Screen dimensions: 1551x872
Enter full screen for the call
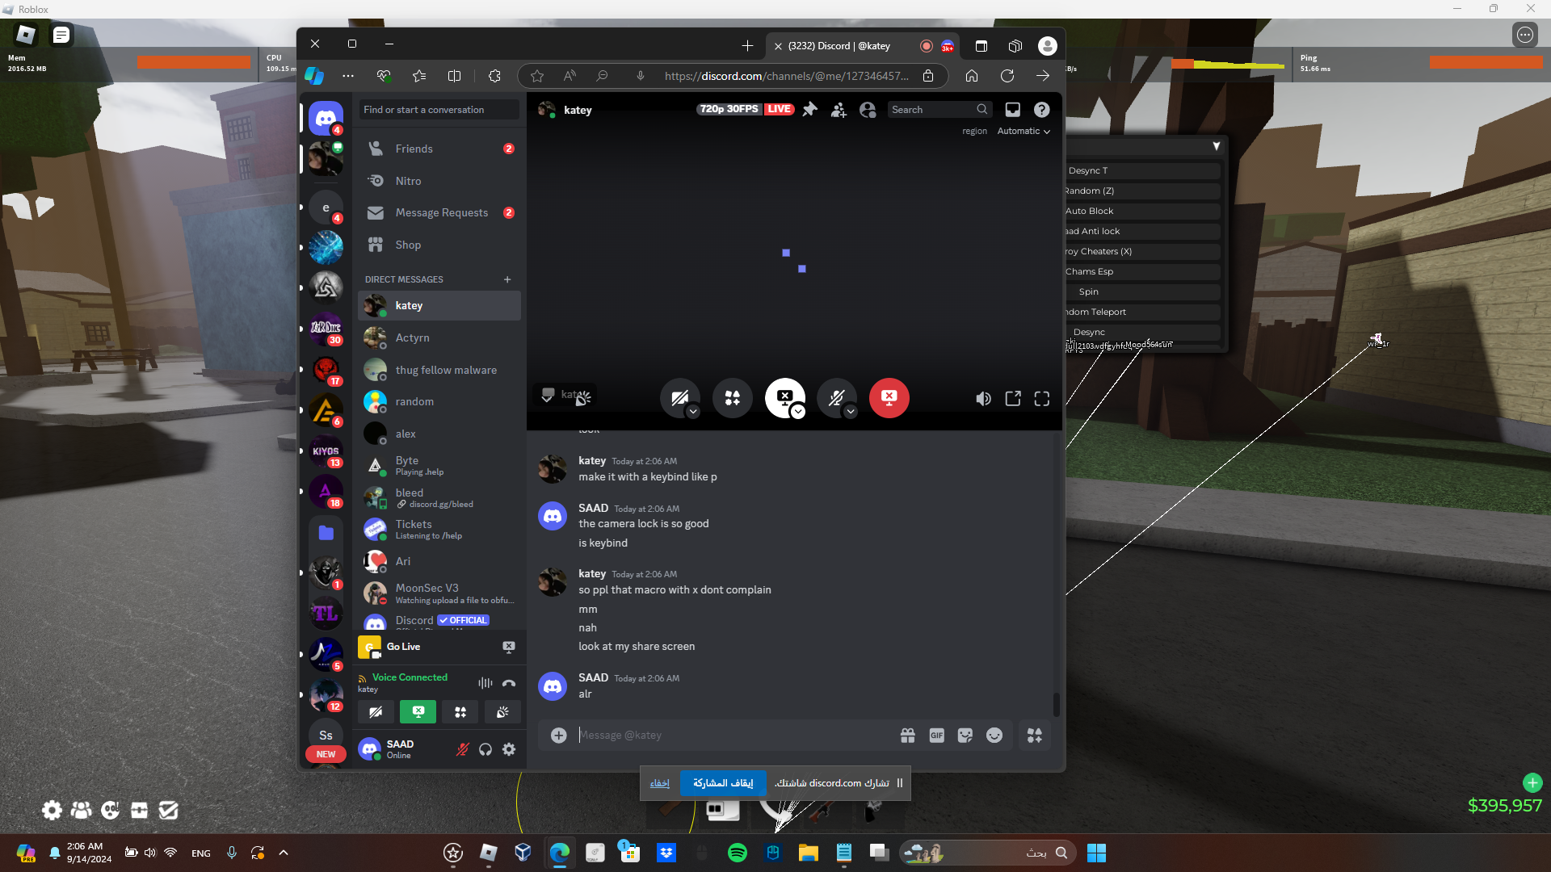click(1042, 399)
